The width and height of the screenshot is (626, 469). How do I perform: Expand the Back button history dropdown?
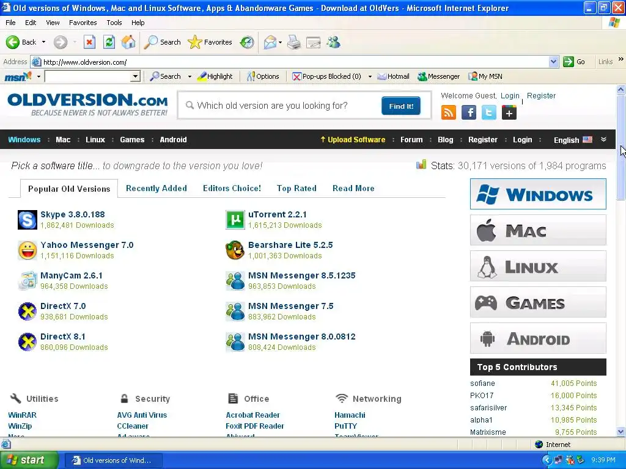pos(43,42)
